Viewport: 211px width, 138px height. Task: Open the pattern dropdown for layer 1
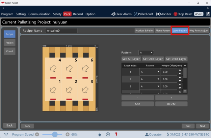point(150,72)
